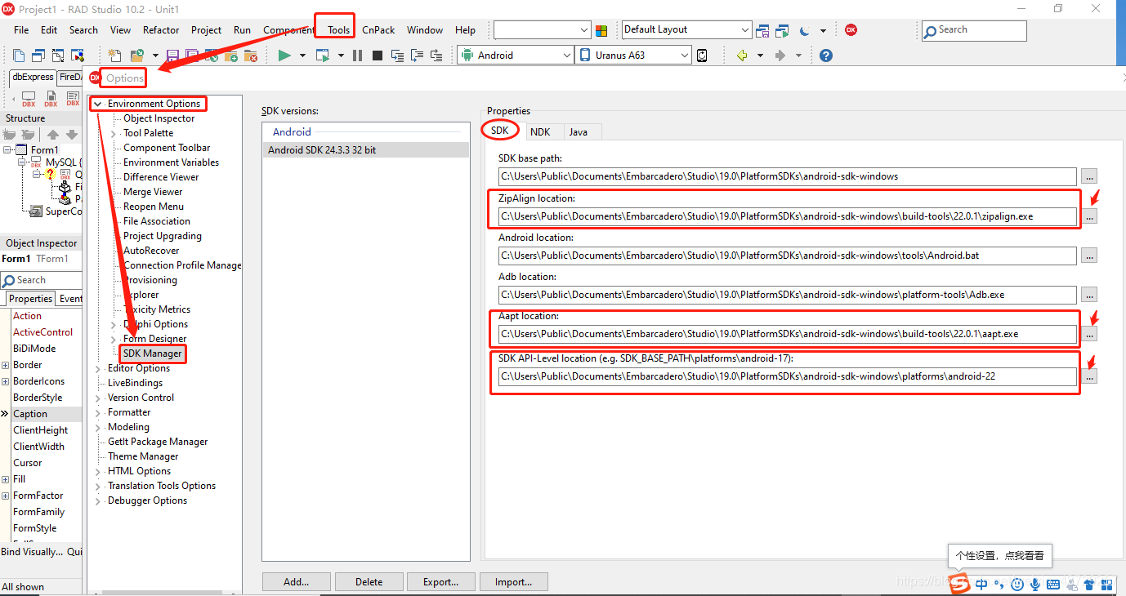Select the dbExpress palette tab
The image size is (1126, 596).
[x=33, y=77]
